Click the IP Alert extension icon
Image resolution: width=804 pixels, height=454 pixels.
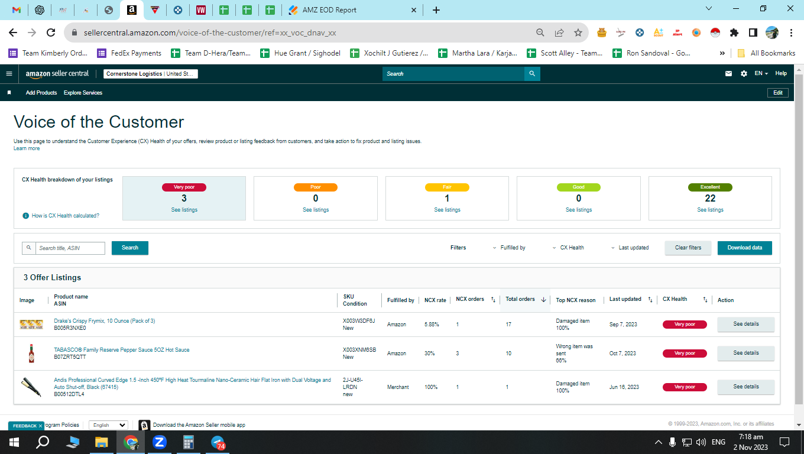point(677,33)
